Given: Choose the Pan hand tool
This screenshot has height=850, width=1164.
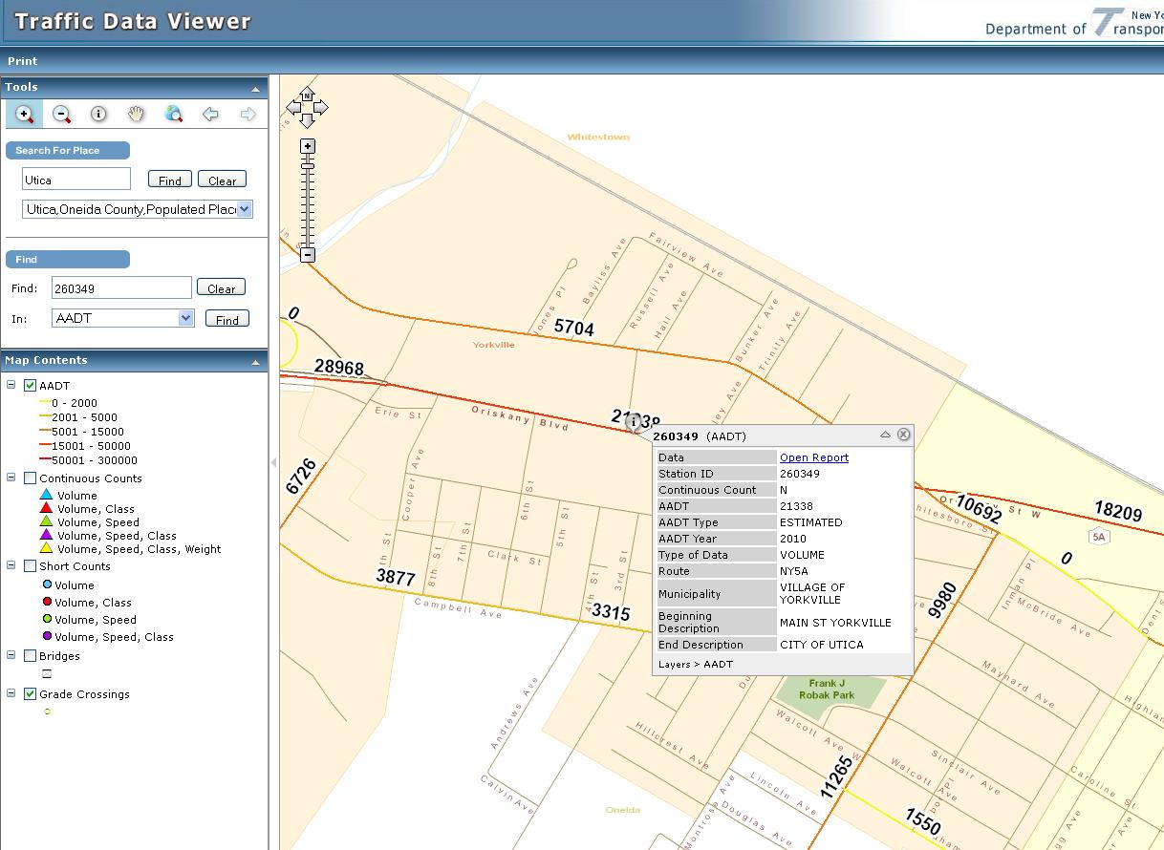Looking at the screenshot, I should click(x=135, y=114).
